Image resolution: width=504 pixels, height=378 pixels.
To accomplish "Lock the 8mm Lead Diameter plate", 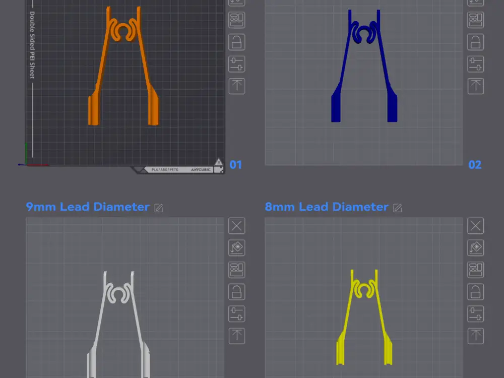I will coord(475,292).
